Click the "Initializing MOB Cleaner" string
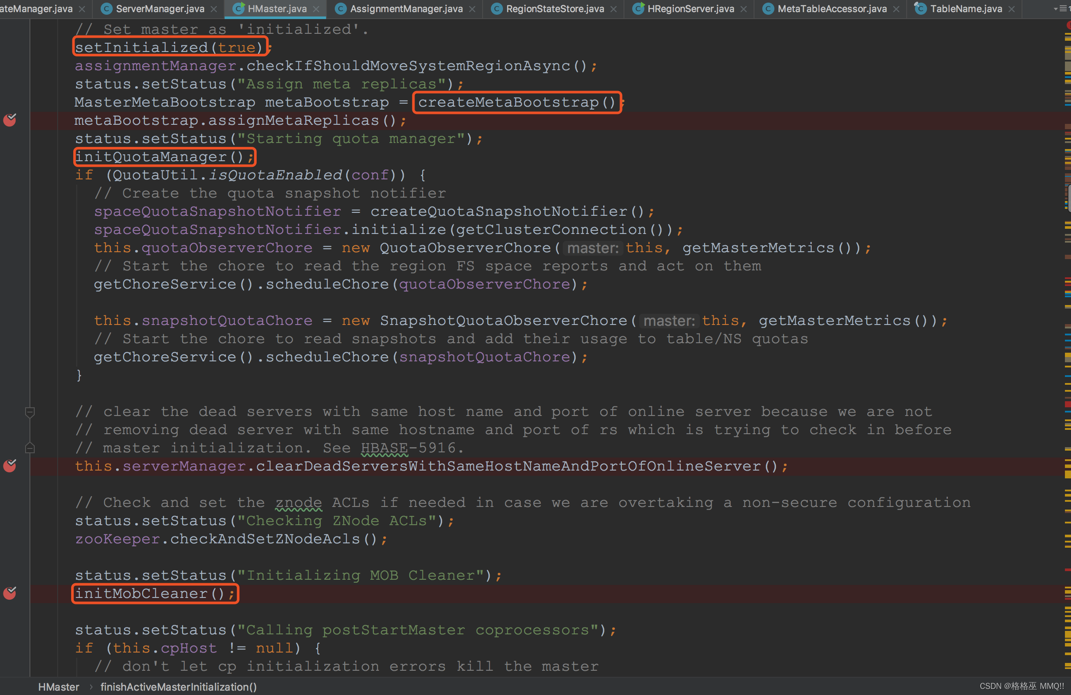Viewport: 1071px width, 695px height. click(360, 575)
